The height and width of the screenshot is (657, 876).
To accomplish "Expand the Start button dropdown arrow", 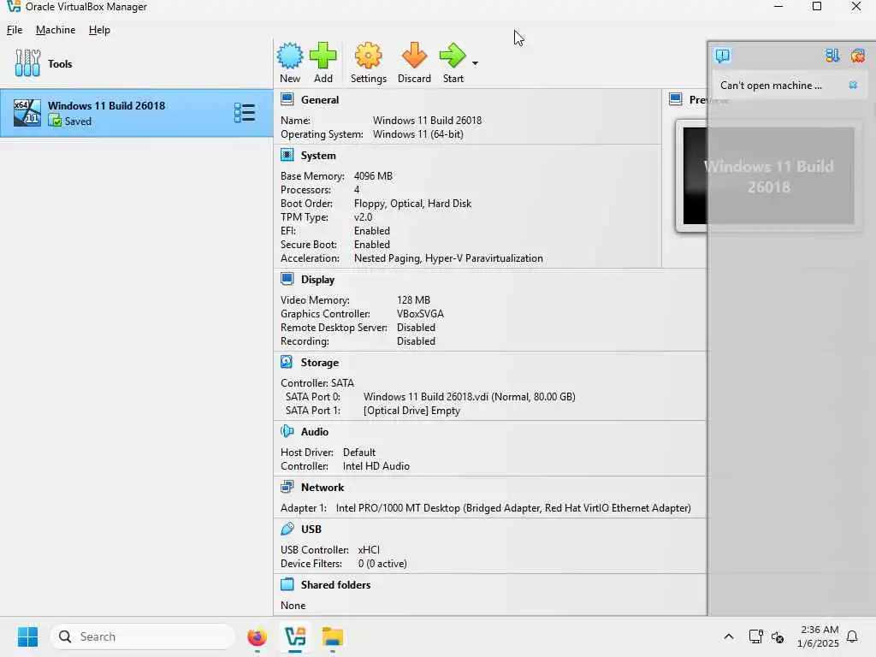I will point(475,63).
